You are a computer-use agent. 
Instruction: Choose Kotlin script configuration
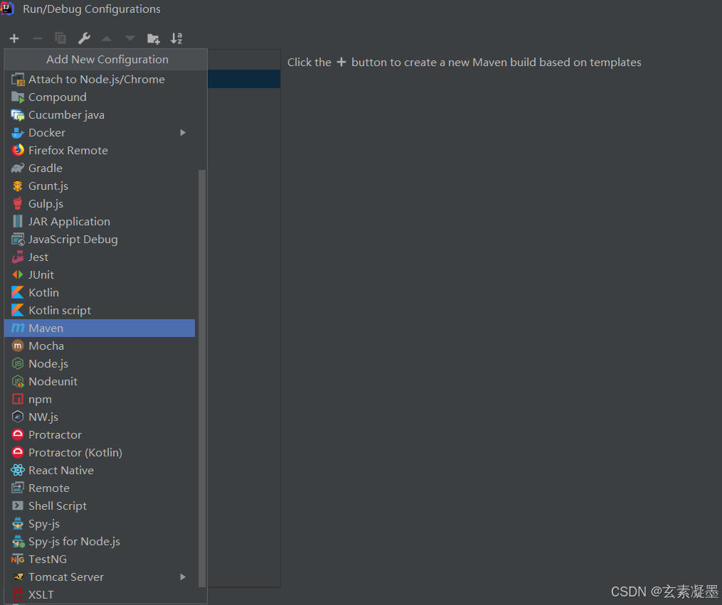point(100,310)
